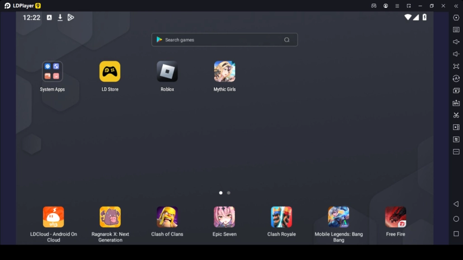Screen dimensions: 463x260
Task: Toggle fullscreen mode in sidebar
Action: (x=456, y=66)
